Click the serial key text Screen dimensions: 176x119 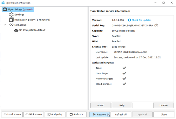pyautogui.click(x=132, y=26)
